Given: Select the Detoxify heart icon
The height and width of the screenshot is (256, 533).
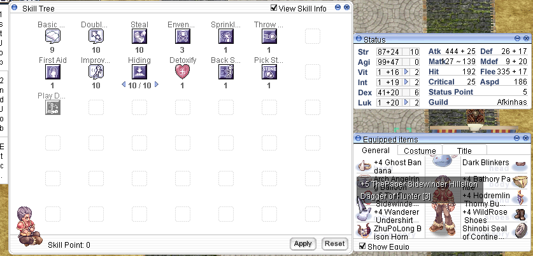Looking at the screenshot, I should (183, 72).
